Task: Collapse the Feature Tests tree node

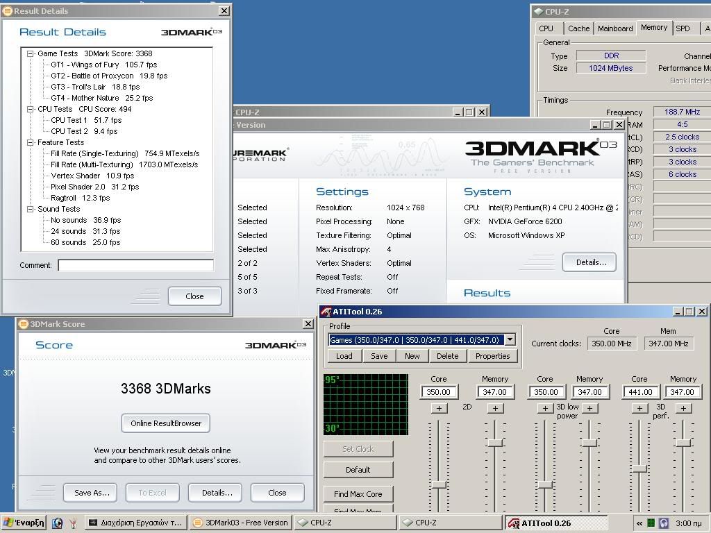Action: pyautogui.click(x=31, y=142)
